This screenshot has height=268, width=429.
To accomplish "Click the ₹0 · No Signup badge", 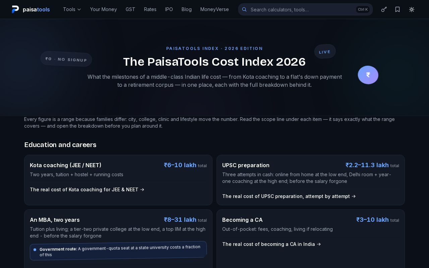I will pos(66,59).
